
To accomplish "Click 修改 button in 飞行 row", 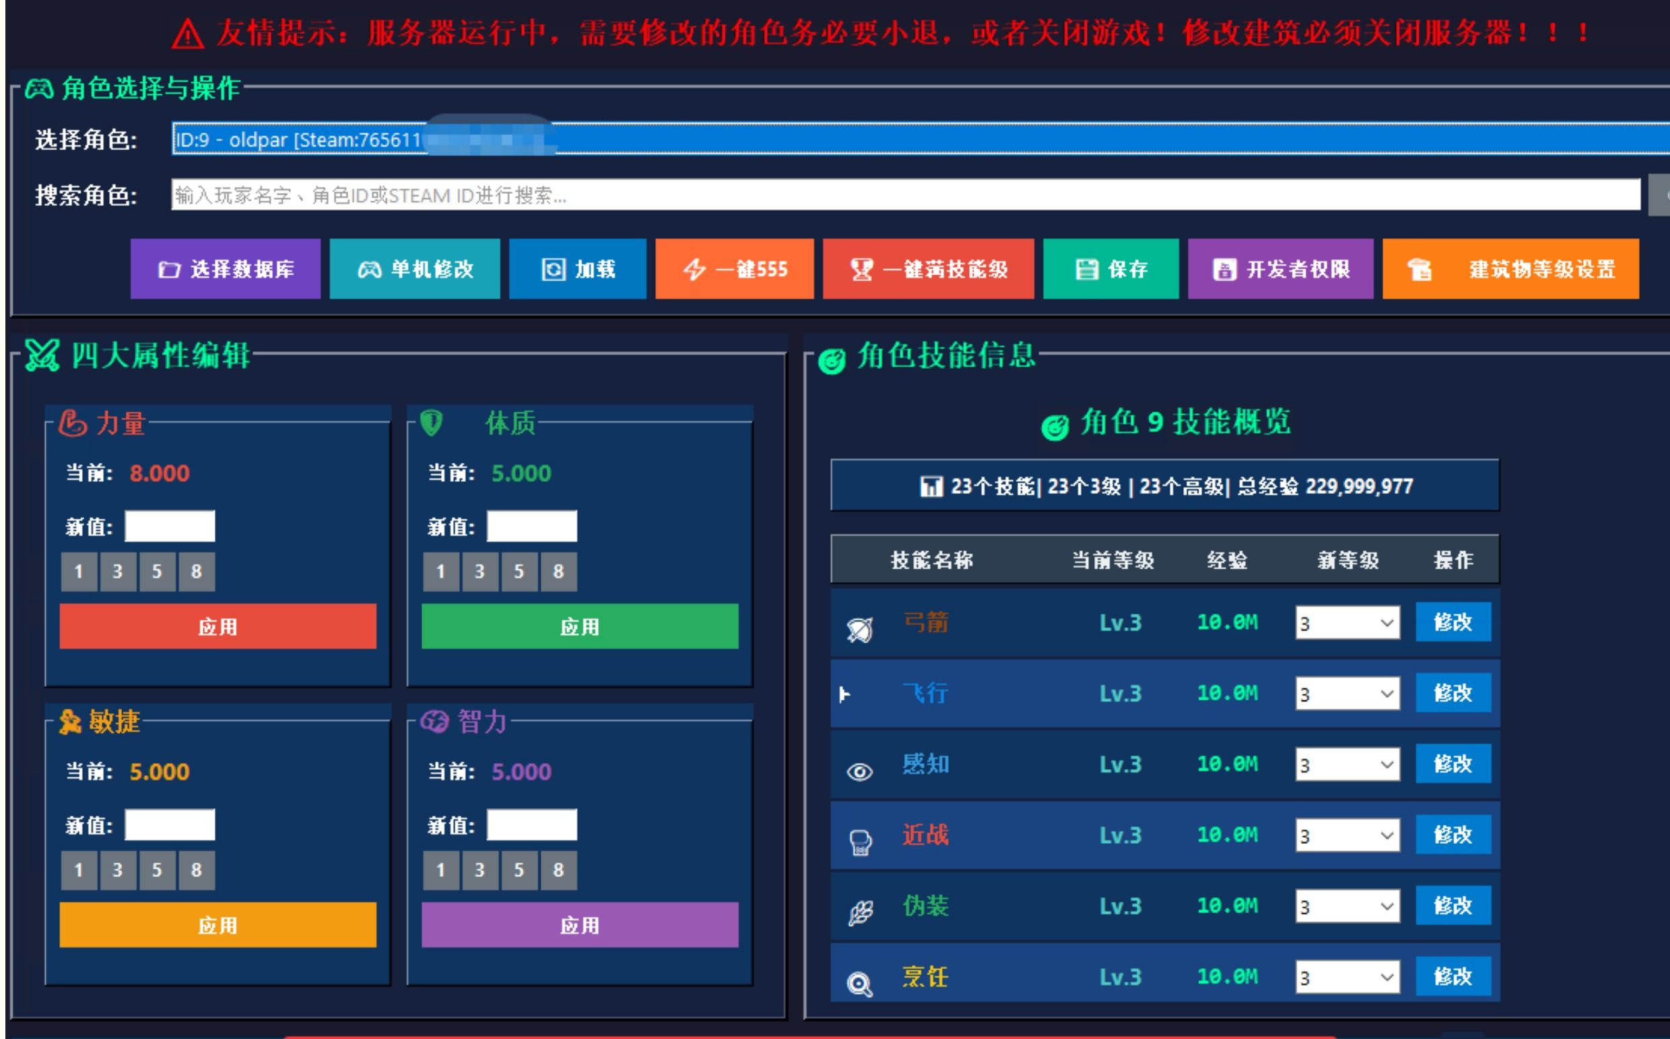I will [1452, 692].
